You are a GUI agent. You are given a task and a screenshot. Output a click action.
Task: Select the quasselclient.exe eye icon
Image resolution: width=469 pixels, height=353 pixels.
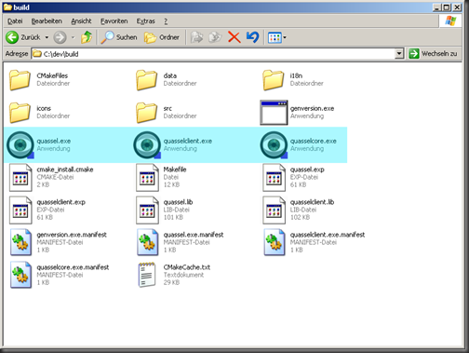click(x=147, y=145)
